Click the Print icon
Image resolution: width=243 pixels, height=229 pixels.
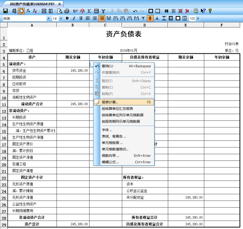pos(67,11)
